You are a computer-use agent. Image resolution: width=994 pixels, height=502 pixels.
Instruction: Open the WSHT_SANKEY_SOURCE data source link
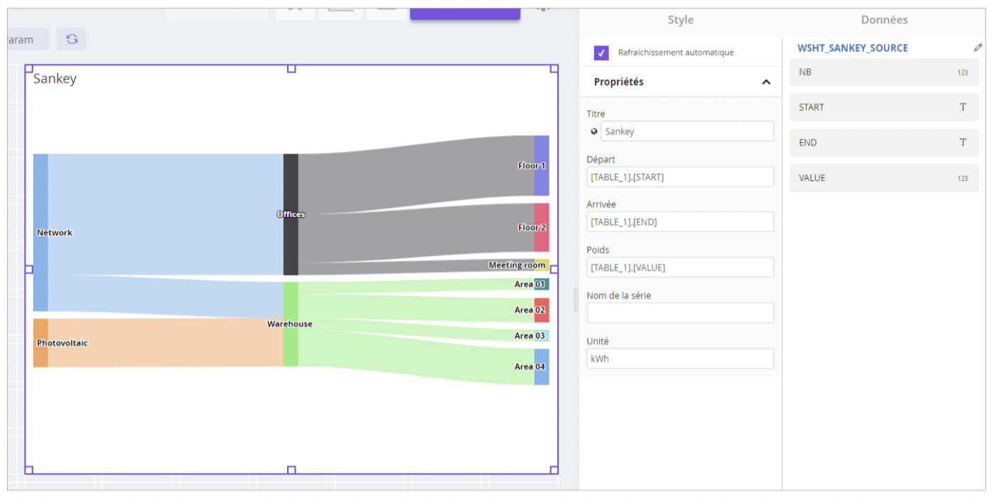pyautogui.click(x=852, y=48)
